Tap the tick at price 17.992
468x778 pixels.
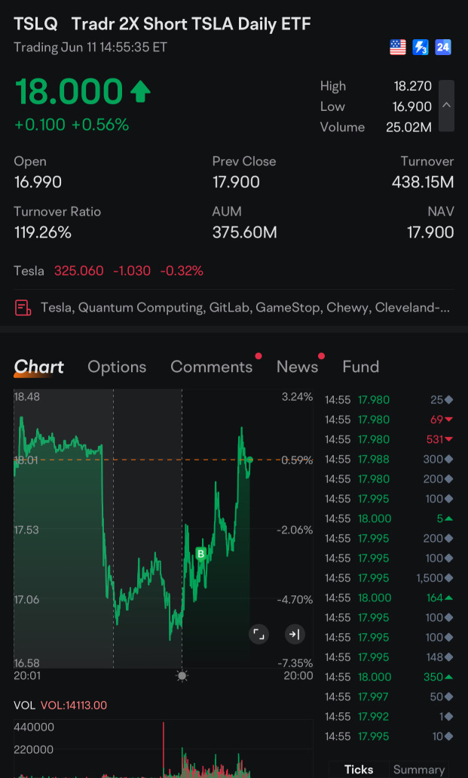[389, 716]
